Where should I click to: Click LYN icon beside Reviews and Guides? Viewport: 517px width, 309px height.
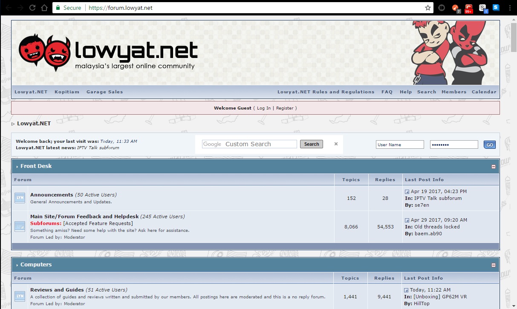[20, 296]
